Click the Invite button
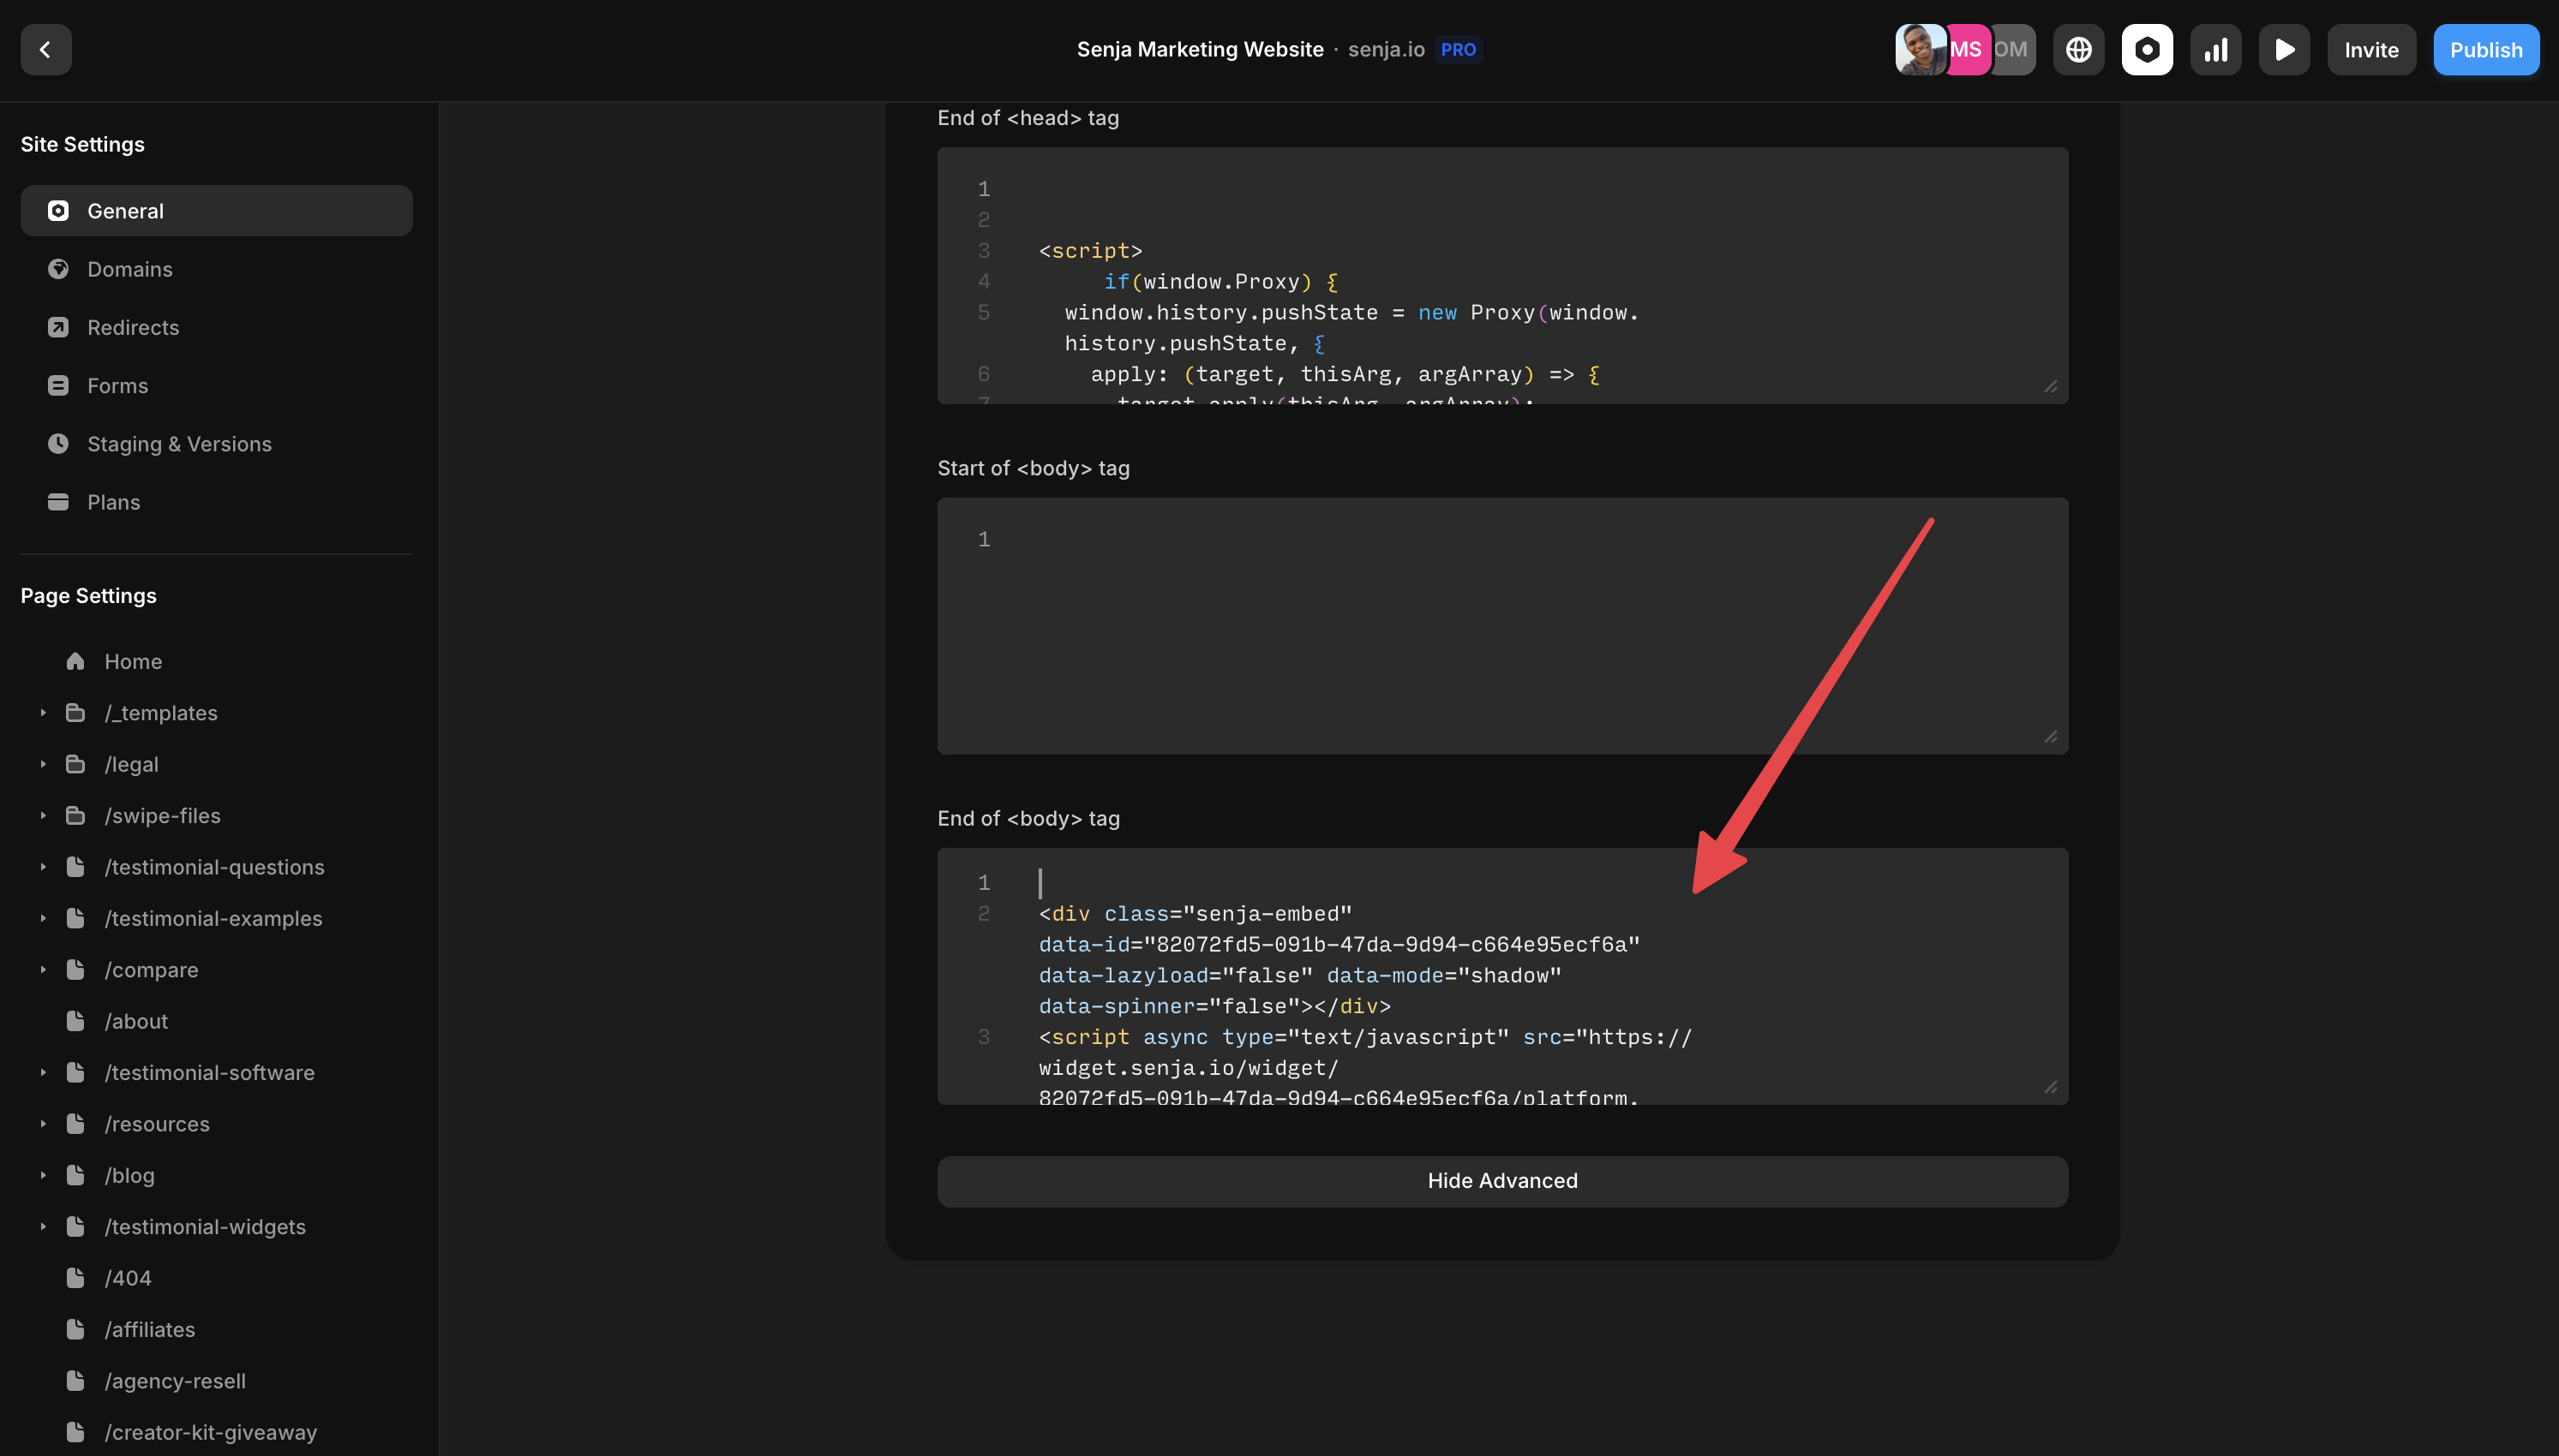This screenshot has width=2559, height=1456. tap(2371, 50)
